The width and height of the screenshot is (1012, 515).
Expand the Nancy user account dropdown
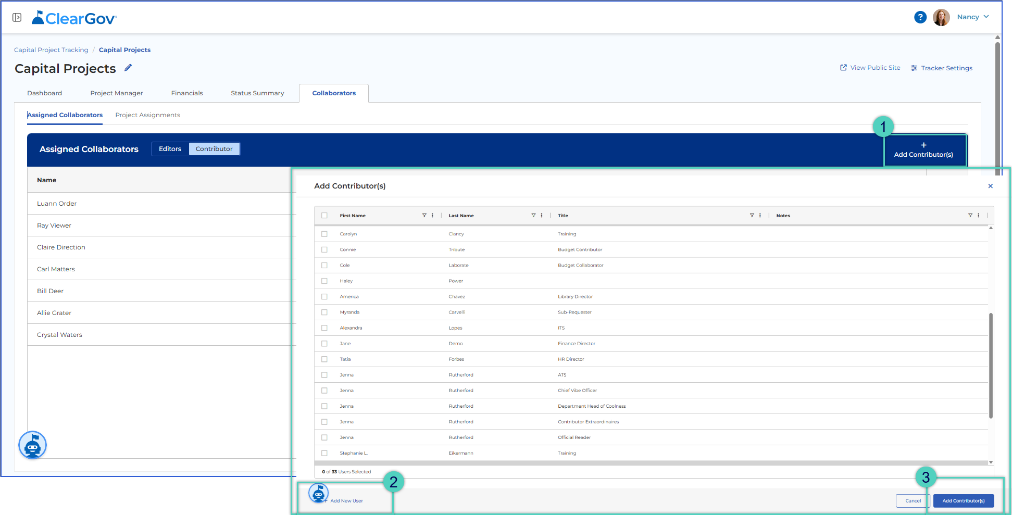(x=972, y=17)
